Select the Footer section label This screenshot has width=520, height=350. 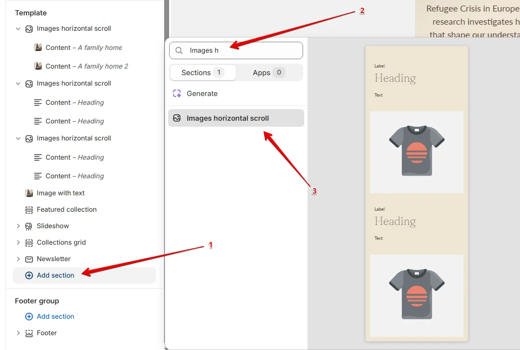point(47,333)
